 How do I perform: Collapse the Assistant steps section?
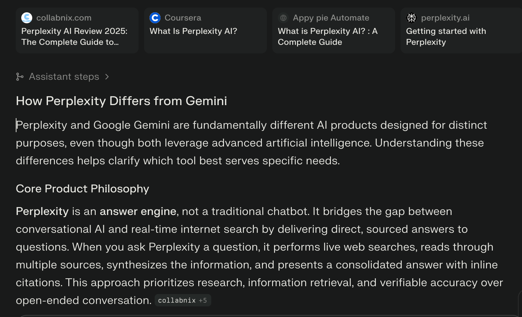(63, 77)
